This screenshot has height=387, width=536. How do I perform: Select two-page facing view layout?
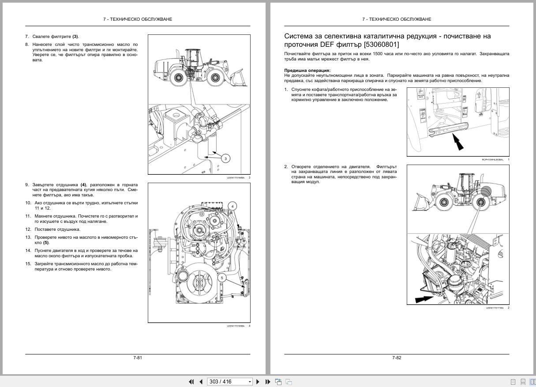(532, 382)
